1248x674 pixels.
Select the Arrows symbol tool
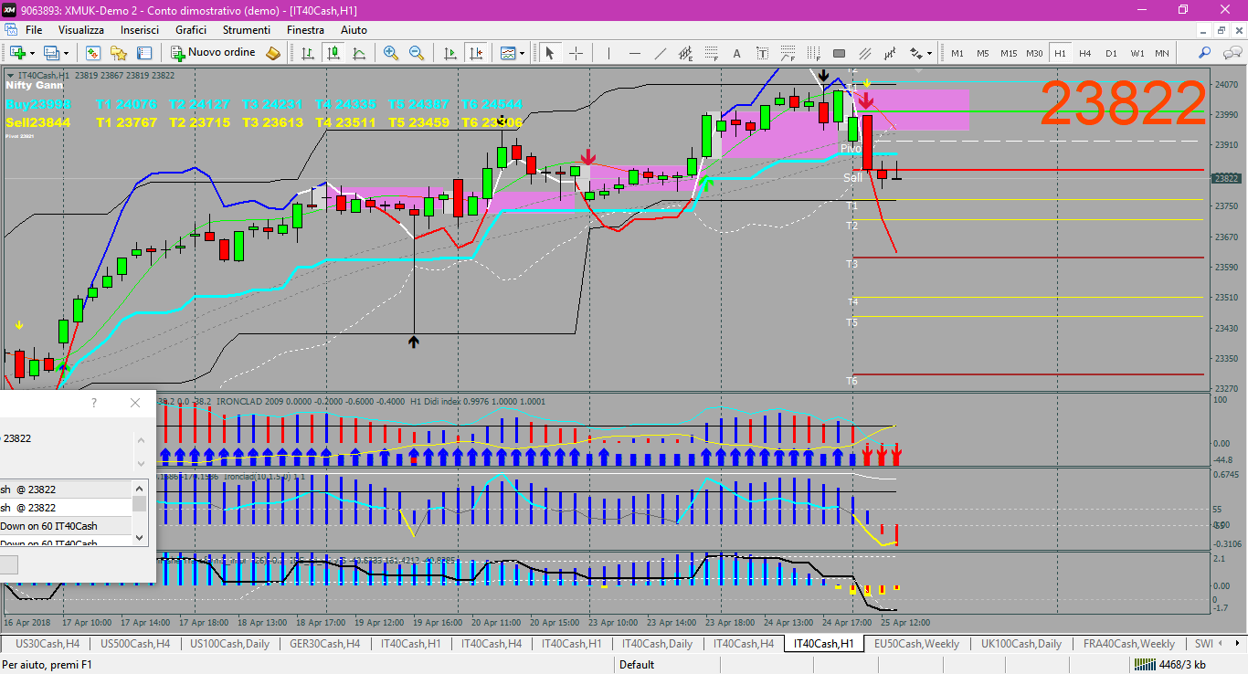916,53
